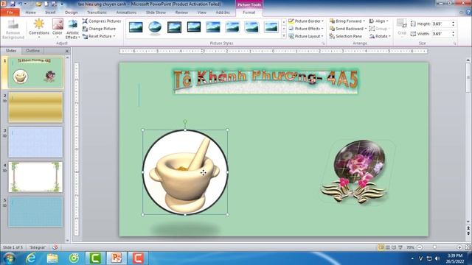The height and width of the screenshot is (265, 472).
Task: Increase picture height with stepper arrow
Action: coord(454,22)
